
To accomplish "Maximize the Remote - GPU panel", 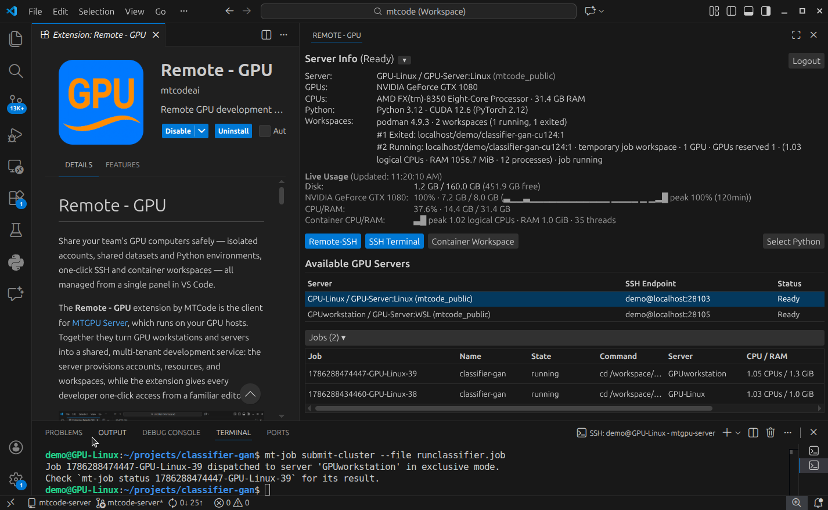I will point(796,35).
